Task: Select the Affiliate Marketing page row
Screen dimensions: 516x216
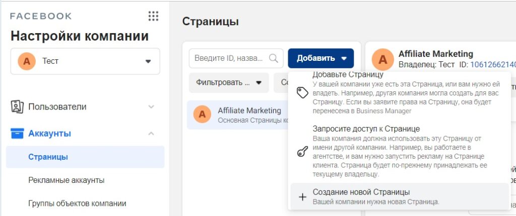Action: pyautogui.click(x=238, y=115)
